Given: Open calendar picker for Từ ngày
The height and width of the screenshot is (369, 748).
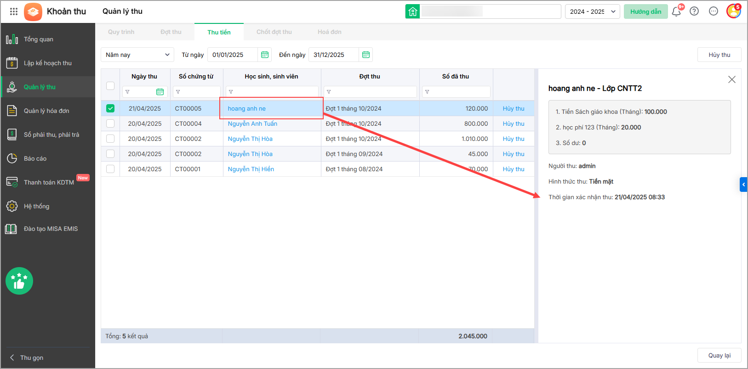Looking at the screenshot, I should point(265,55).
